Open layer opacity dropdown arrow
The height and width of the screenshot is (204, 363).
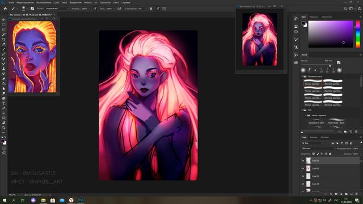click(361, 148)
